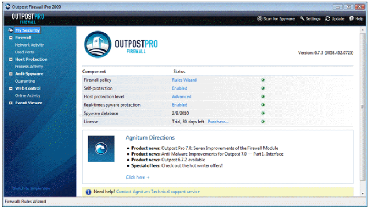This screenshot has width=369, height=209.
Task: Open Contact Agnitum Technical support service link
Action: pos(158,192)
